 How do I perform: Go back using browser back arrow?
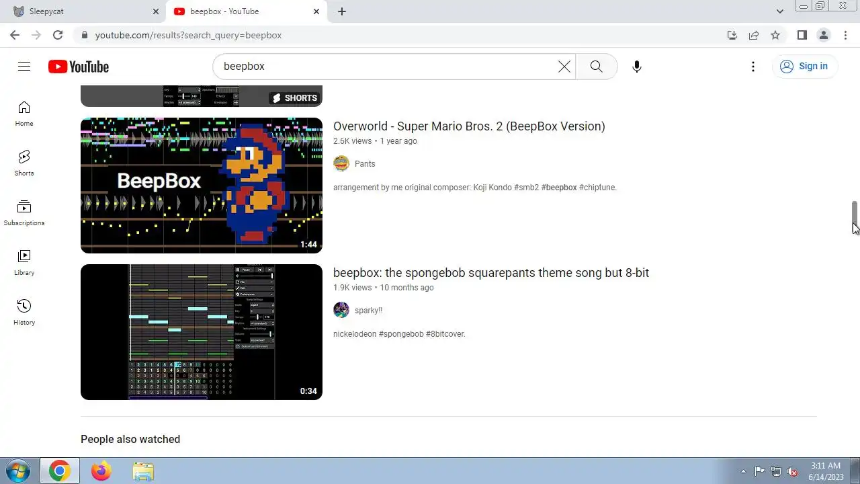pos(15,35)
